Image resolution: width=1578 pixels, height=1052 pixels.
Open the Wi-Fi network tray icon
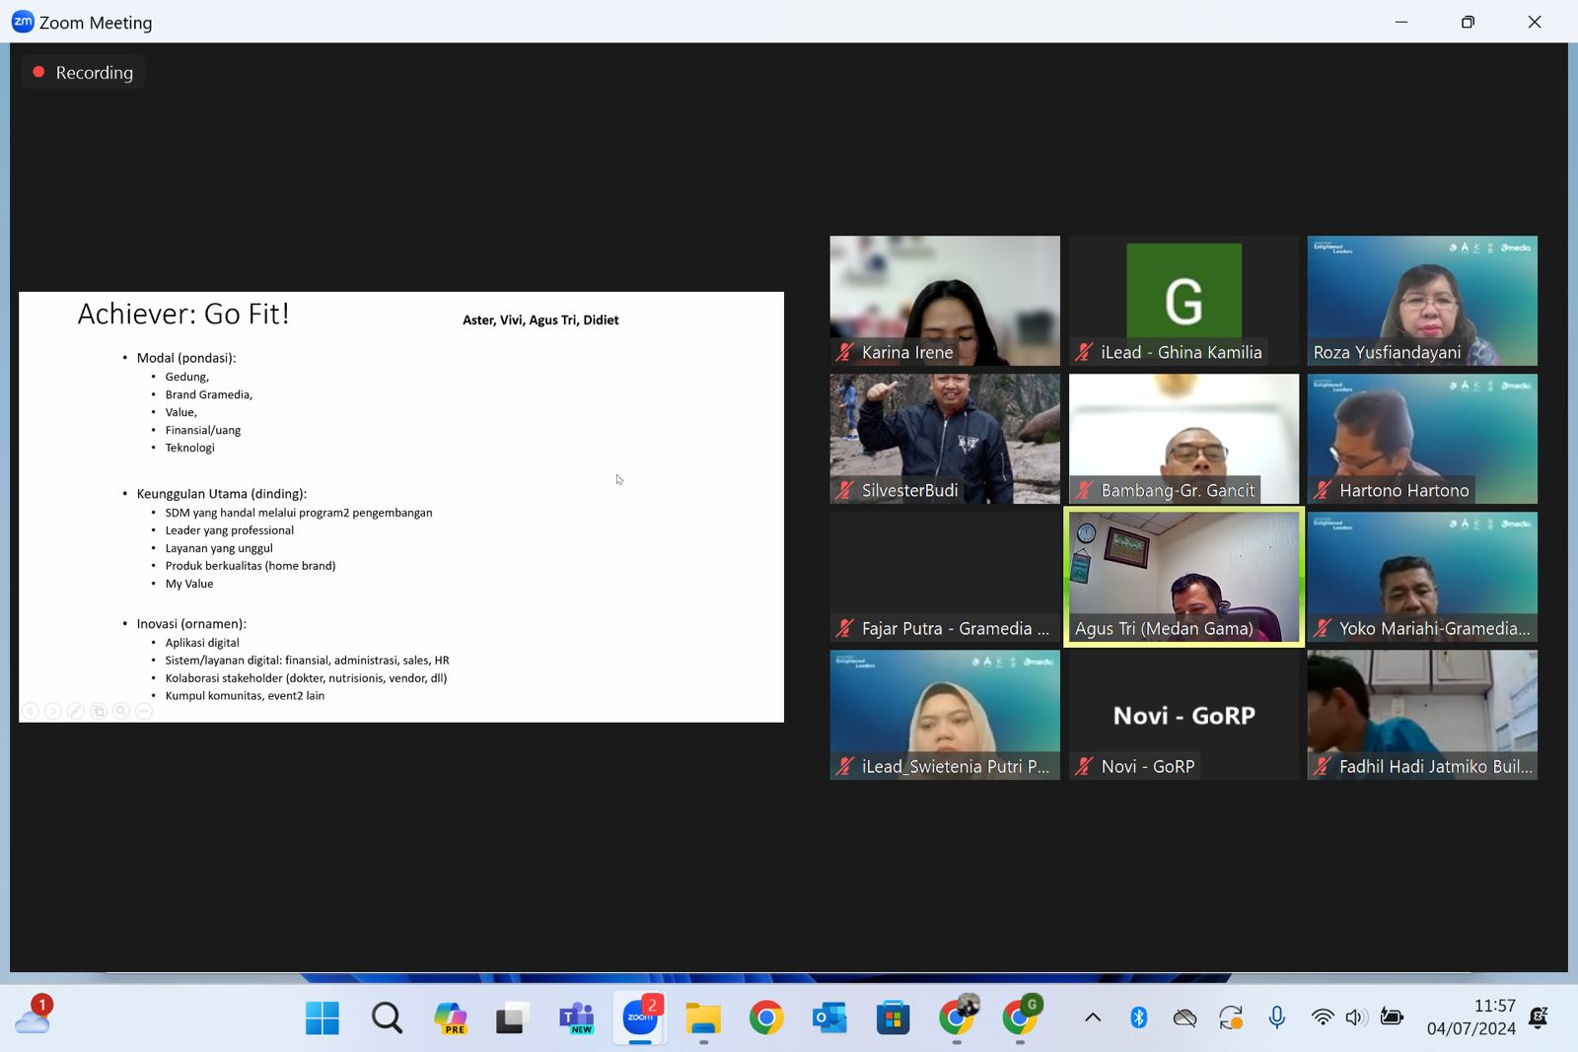[x=1323, y=1017]
